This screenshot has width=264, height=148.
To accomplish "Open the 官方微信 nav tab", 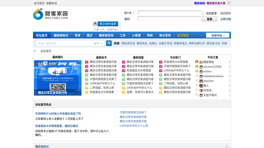I will point(183,36).
